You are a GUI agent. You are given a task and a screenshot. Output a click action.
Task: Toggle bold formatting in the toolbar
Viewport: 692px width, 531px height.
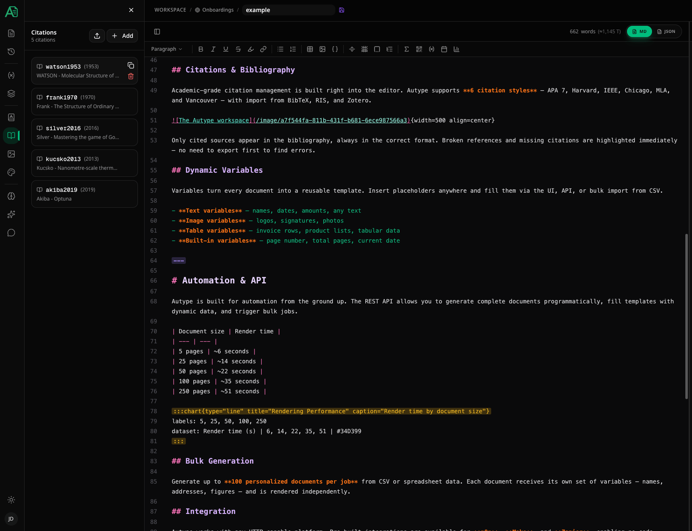201,49
